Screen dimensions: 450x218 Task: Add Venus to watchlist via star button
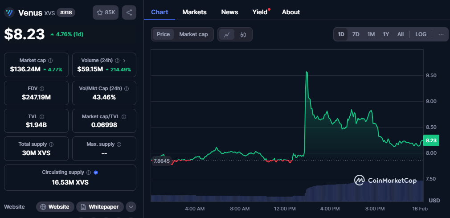click(x=106, y=12)
